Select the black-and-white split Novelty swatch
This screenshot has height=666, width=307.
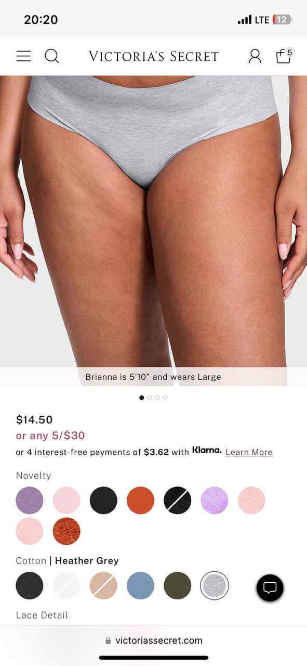(178, 501)
